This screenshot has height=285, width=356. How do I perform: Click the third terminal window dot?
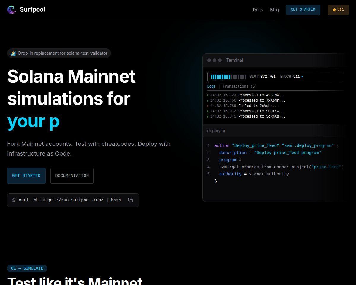coord(220,60)
